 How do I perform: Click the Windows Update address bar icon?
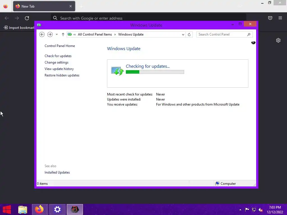point(70,34)
